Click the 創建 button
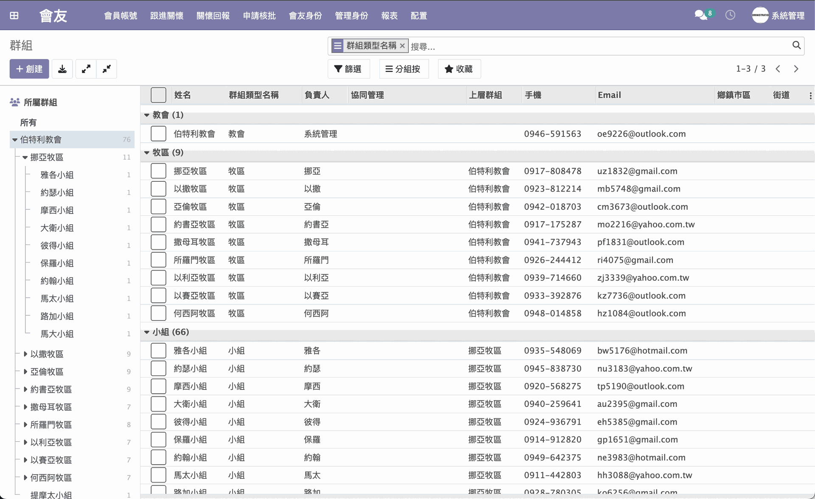 (x=29, y=69)
